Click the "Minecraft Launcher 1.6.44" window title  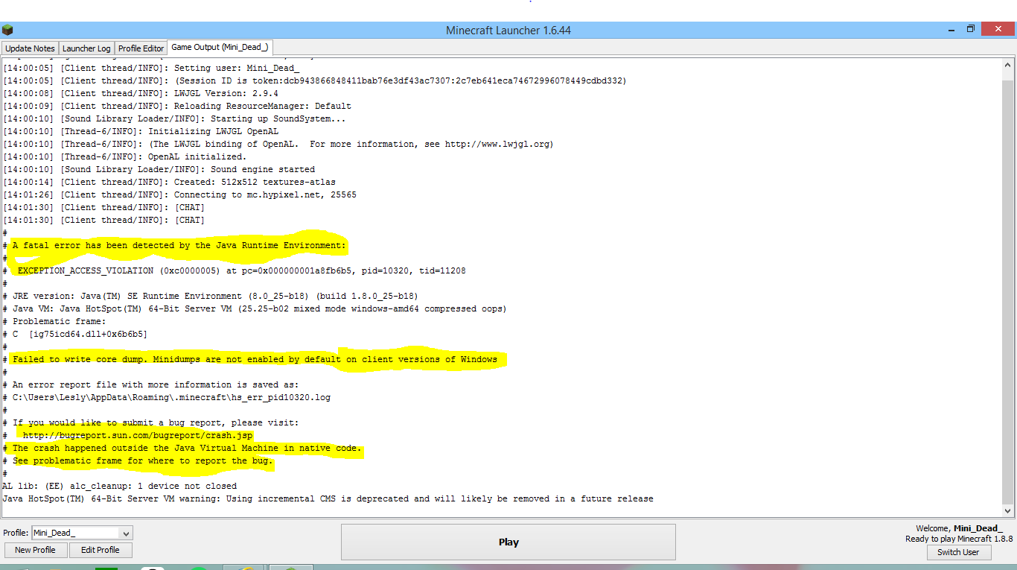508,31
